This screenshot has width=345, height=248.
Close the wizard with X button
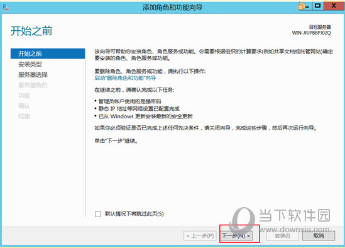[x=334, y=6]
